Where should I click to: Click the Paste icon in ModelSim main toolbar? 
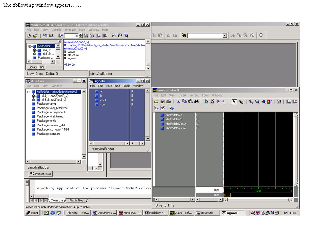(x=51, y=36)
